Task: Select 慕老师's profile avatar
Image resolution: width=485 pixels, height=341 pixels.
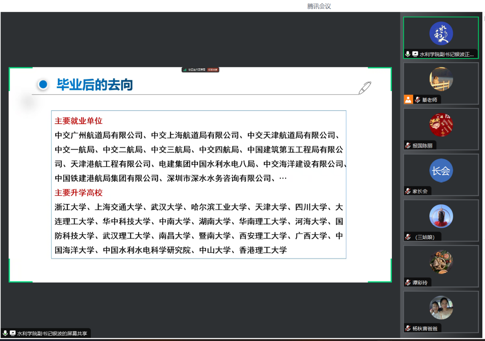Action: (x=441, y=79)
